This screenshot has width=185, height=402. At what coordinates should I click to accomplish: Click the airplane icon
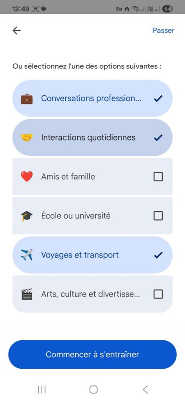[27, 255]
